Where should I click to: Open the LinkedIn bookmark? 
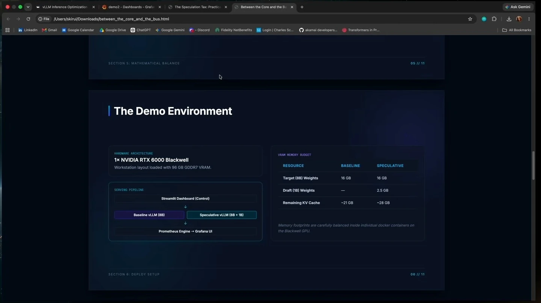tap(28, 30)
